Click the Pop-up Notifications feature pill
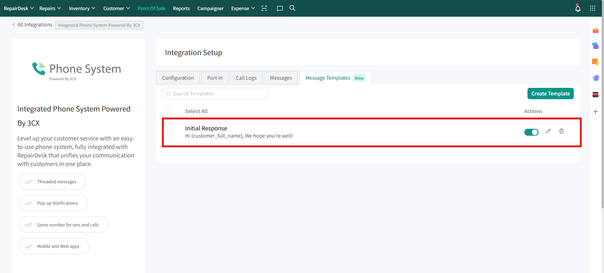Screen dimensions: 604x273 [53, 203]
